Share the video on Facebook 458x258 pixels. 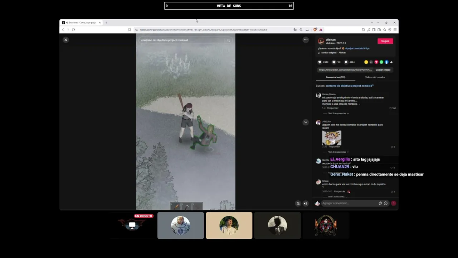click(386, 62)
